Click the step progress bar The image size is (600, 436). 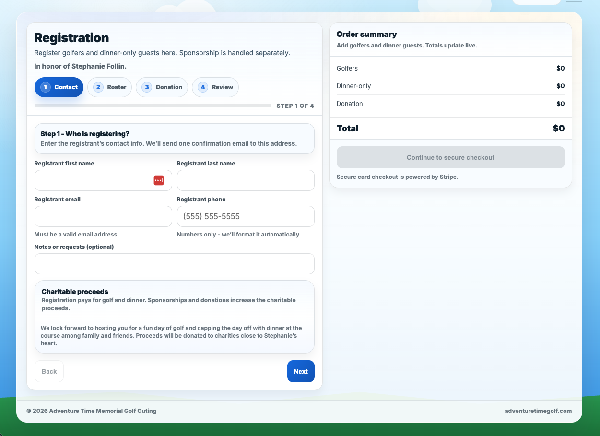[x=153, y=106]
